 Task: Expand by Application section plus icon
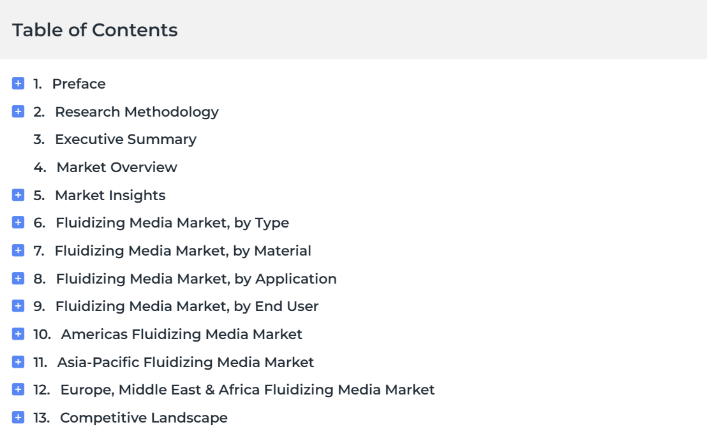(18, 278)
